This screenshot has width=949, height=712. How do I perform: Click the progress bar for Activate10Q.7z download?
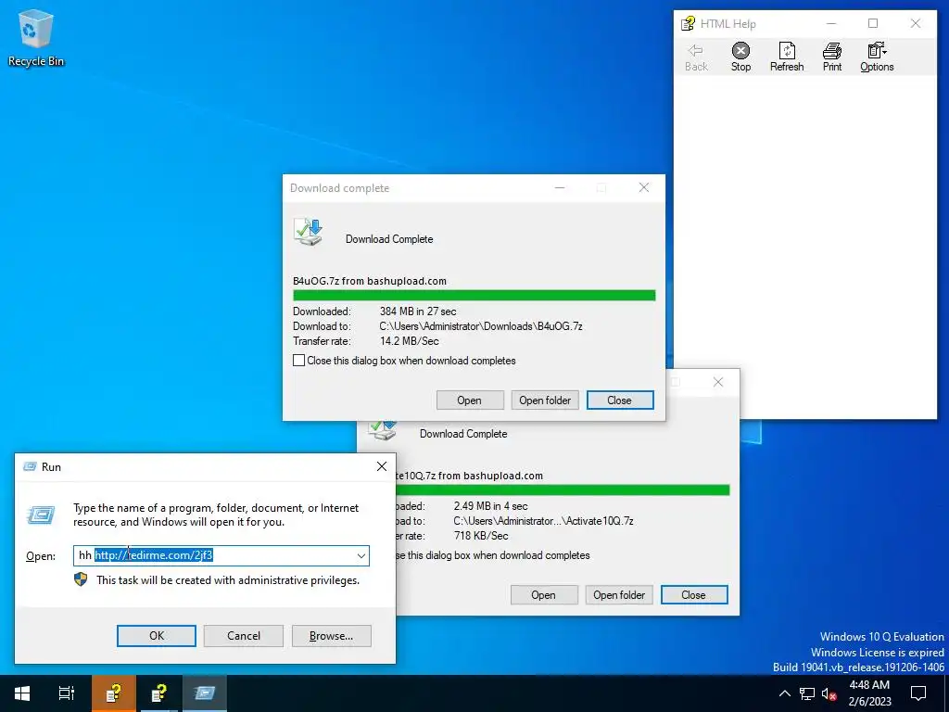(x=563, y=489)
